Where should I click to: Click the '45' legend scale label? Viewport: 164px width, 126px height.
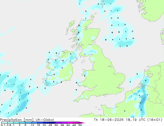coord(74,125)
